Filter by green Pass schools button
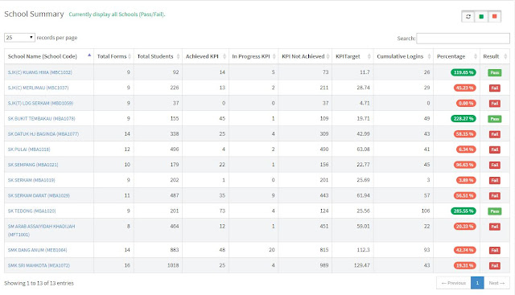 click(481, 16)
